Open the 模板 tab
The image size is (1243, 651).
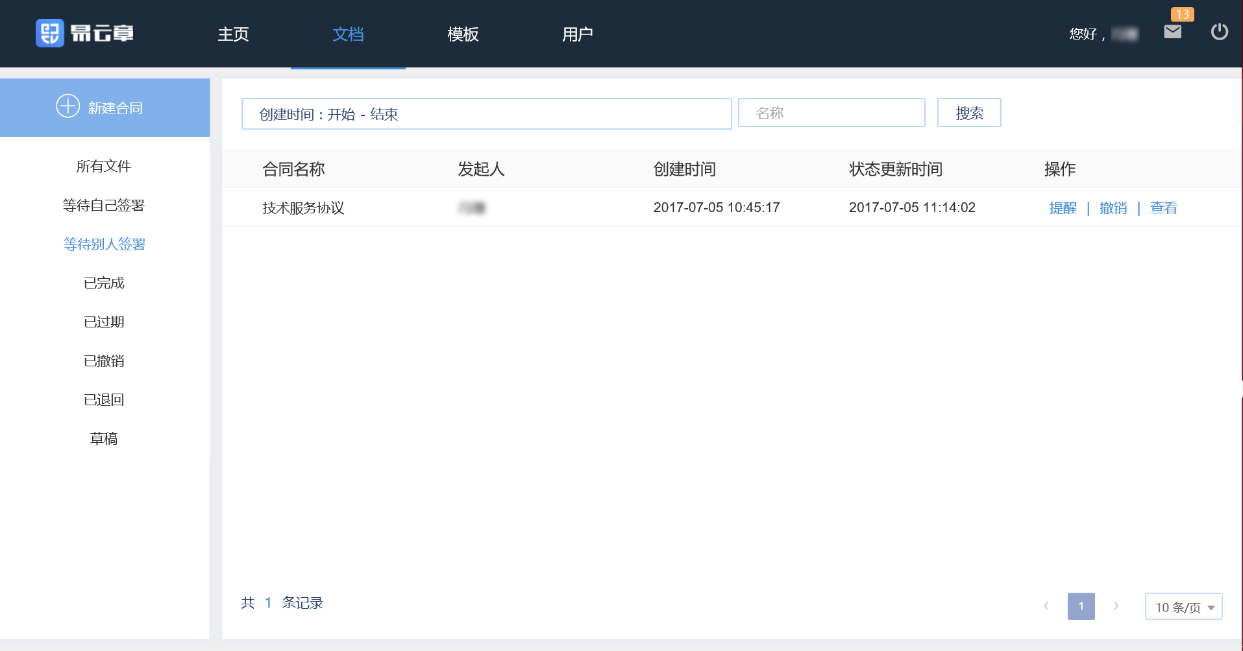click(463, 34)
